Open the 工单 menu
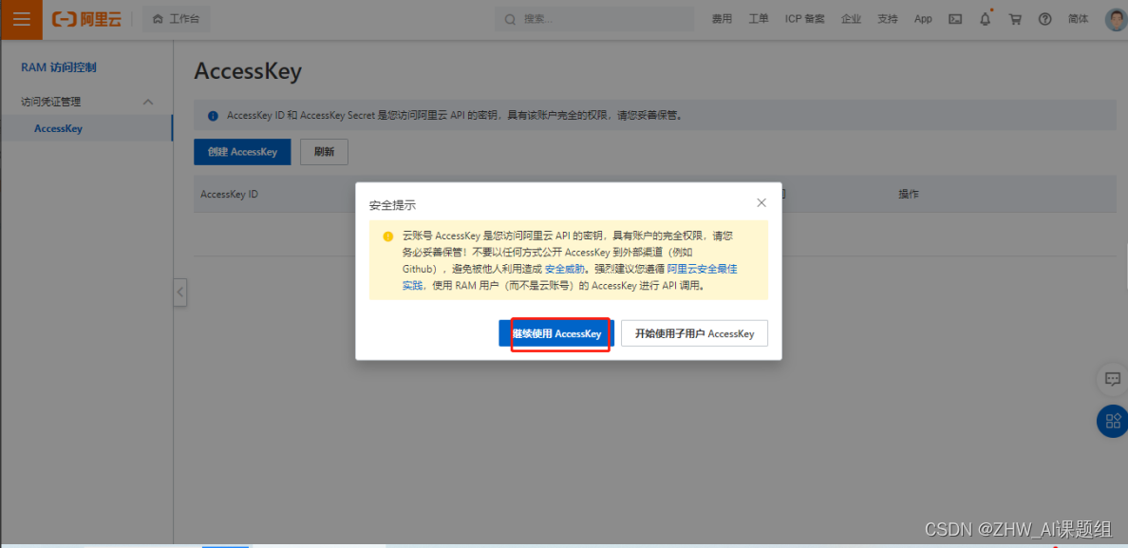 pos(759,19)
